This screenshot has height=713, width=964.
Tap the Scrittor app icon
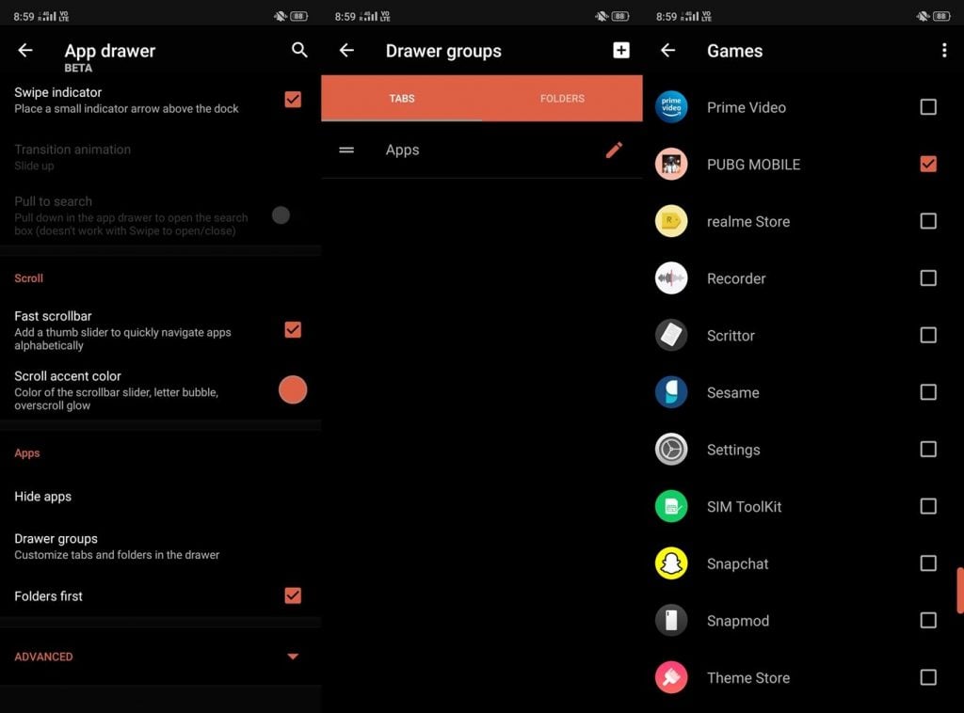(x=670, y=335)
